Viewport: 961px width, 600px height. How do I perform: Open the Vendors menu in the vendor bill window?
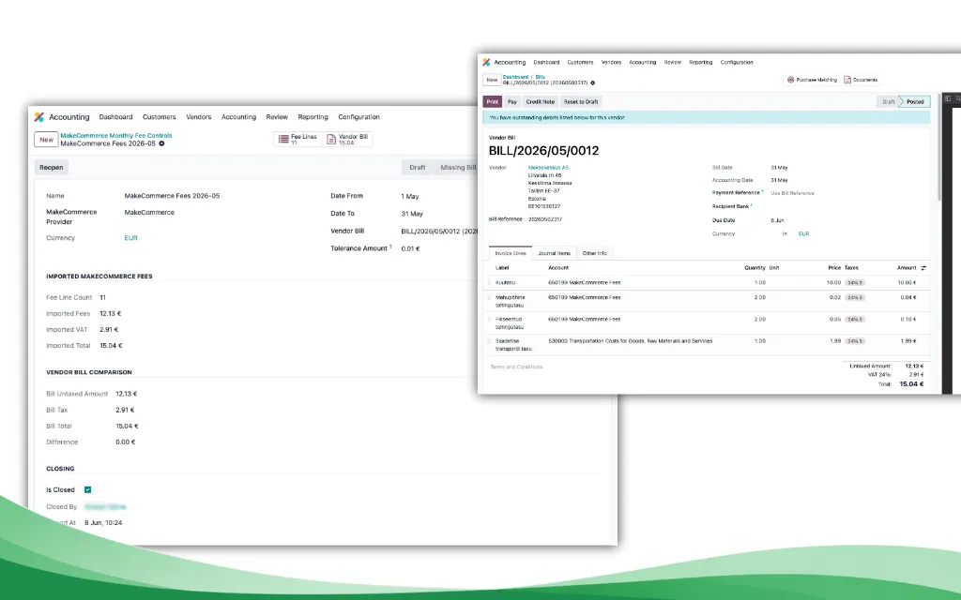coord(611,63)
